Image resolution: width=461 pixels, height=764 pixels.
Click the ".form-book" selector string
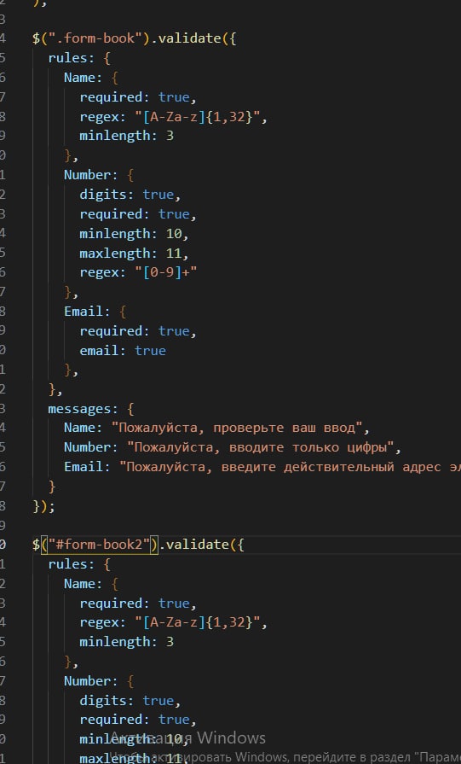click(x=94, y=38)
